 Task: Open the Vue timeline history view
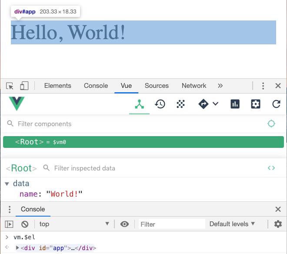[x=160, y=104]
